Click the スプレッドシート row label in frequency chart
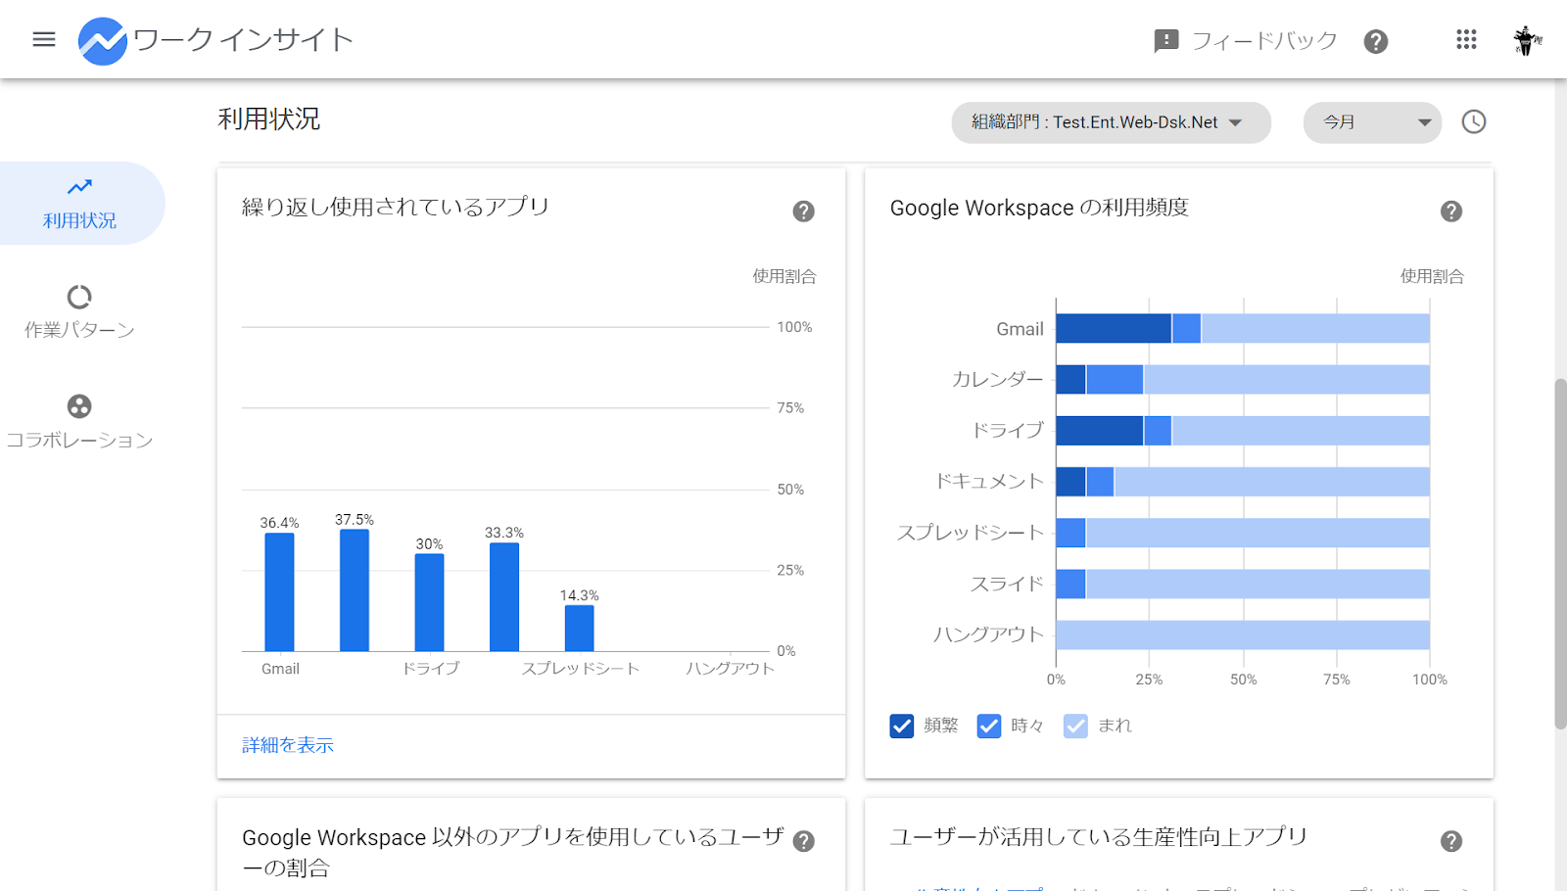 [971, 533]
